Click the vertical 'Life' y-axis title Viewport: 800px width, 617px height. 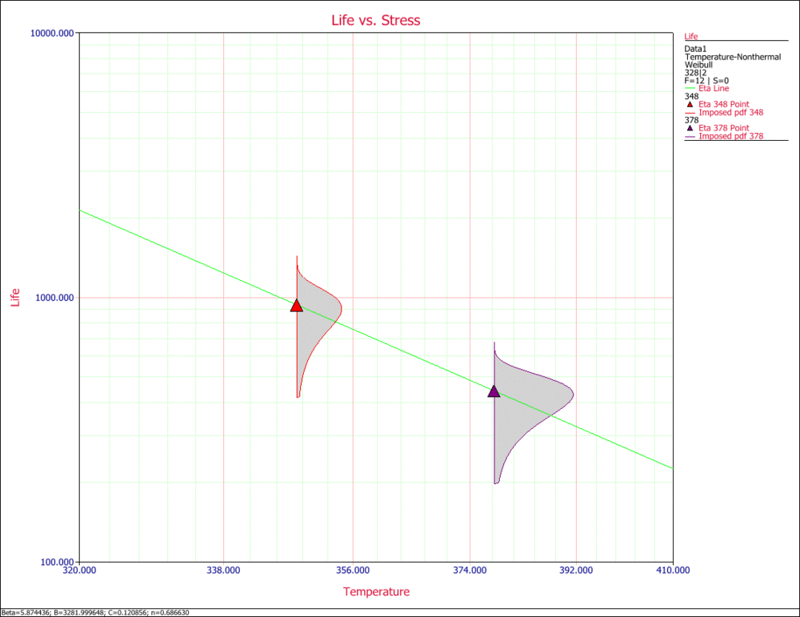15,296
